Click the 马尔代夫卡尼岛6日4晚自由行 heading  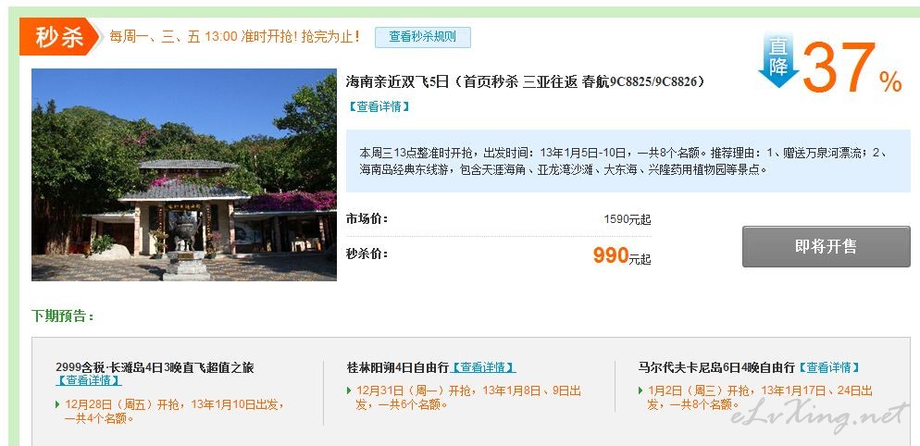pos(716,368)
